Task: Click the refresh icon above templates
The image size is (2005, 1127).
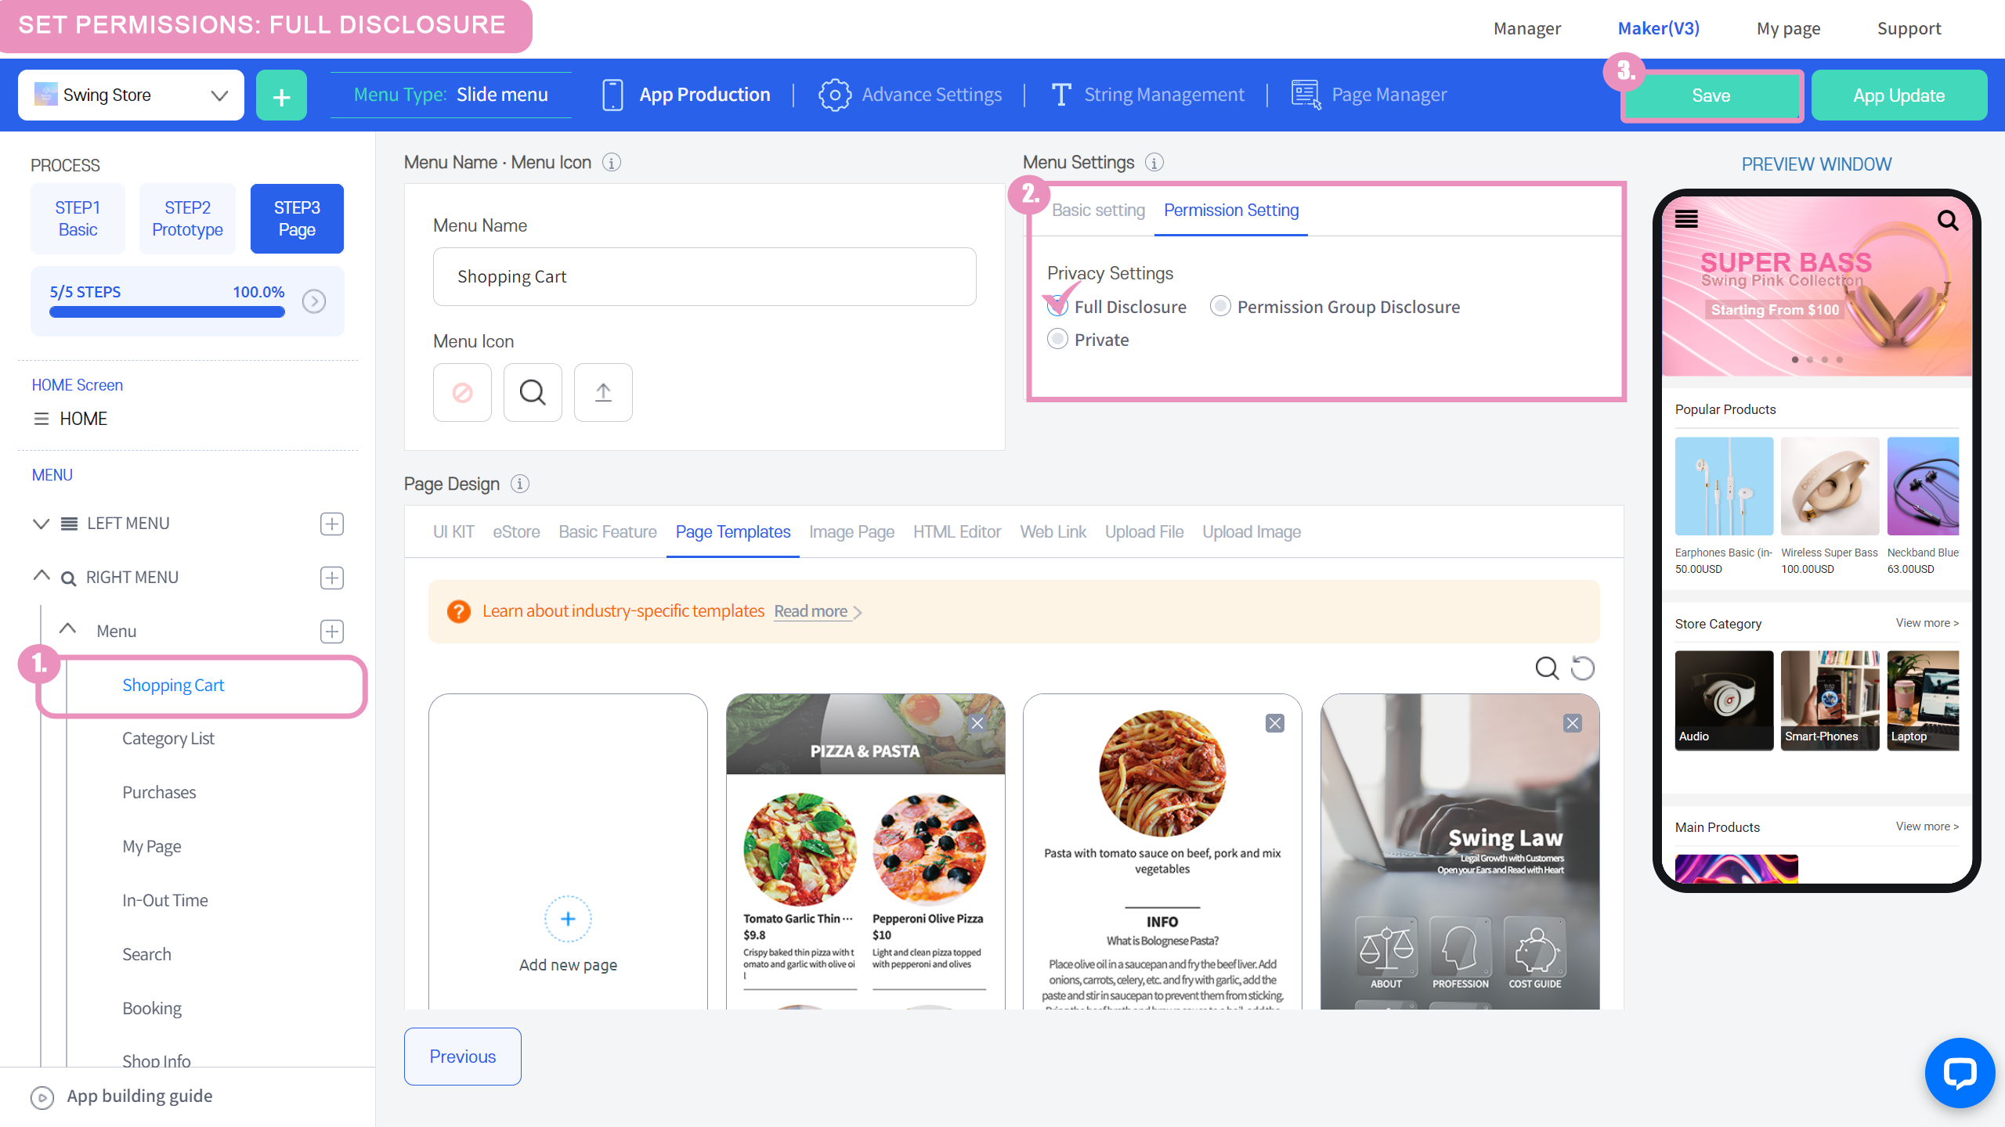Action: [x=1583, y=668]
